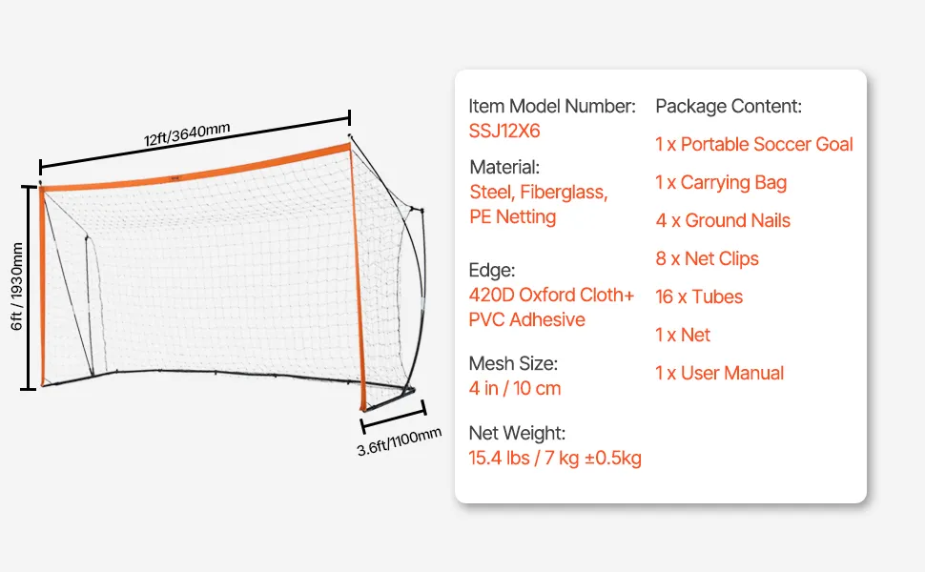Click the 8 x Net Clips item
The height and width of the screenshot is (572, 925).
(x=707, y=258)
